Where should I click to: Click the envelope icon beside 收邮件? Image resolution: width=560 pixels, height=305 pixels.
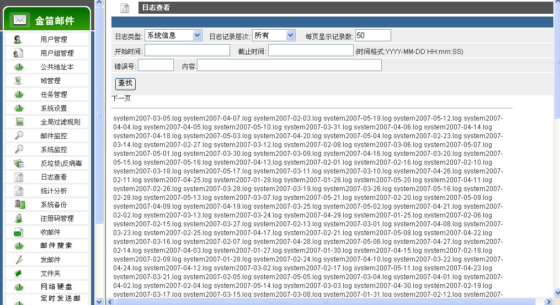coord(19,232)
